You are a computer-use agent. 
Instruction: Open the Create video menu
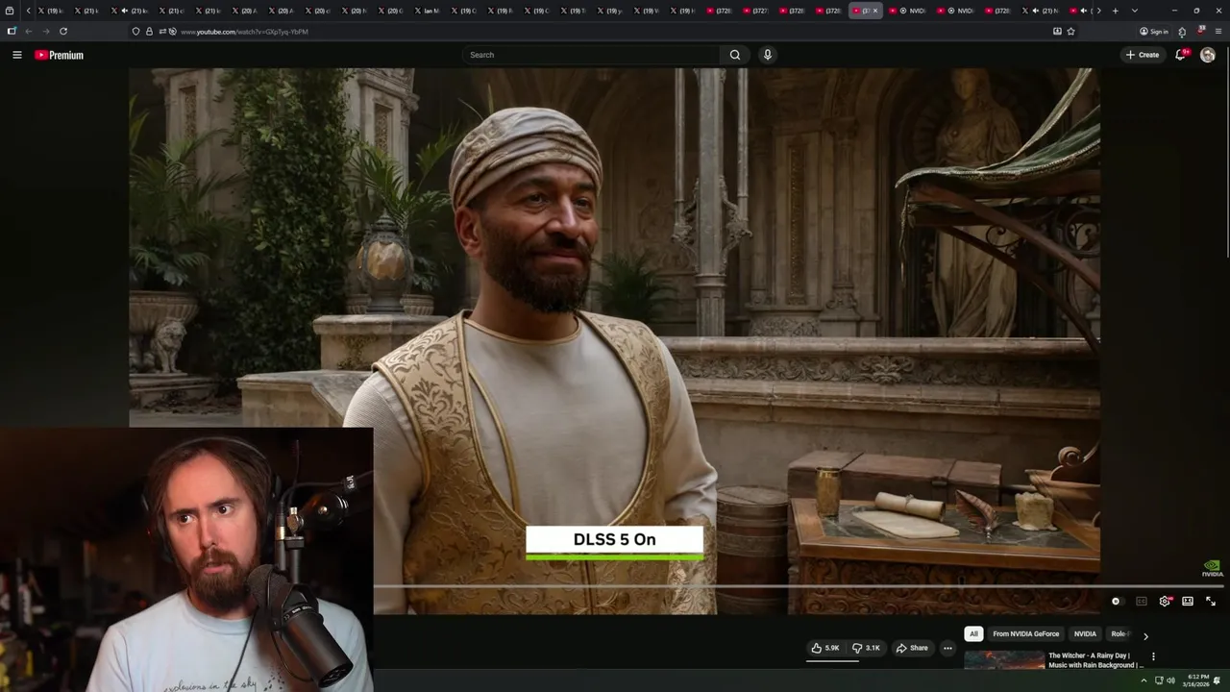click(x=1143, y=55)
